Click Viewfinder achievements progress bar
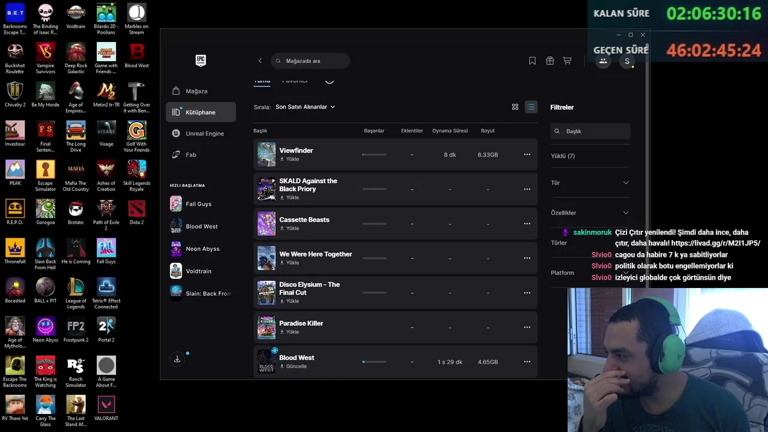Image resolution: width=768 pixels, height=432 pixels. (x=374, y=155)
